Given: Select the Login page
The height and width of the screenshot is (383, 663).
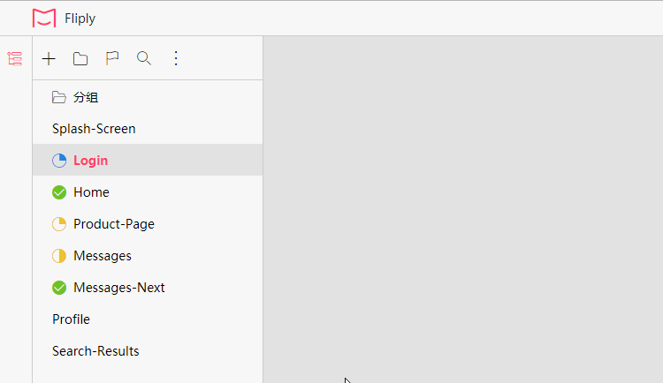Looking at the screenshot, I should tap(148, 160).
